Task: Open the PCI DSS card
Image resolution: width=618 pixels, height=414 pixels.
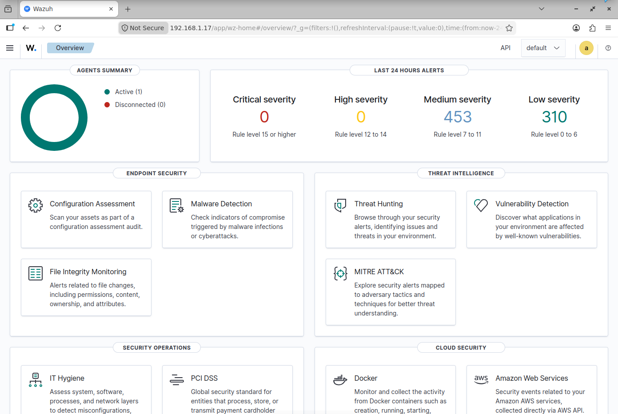Action: (227, 390)
